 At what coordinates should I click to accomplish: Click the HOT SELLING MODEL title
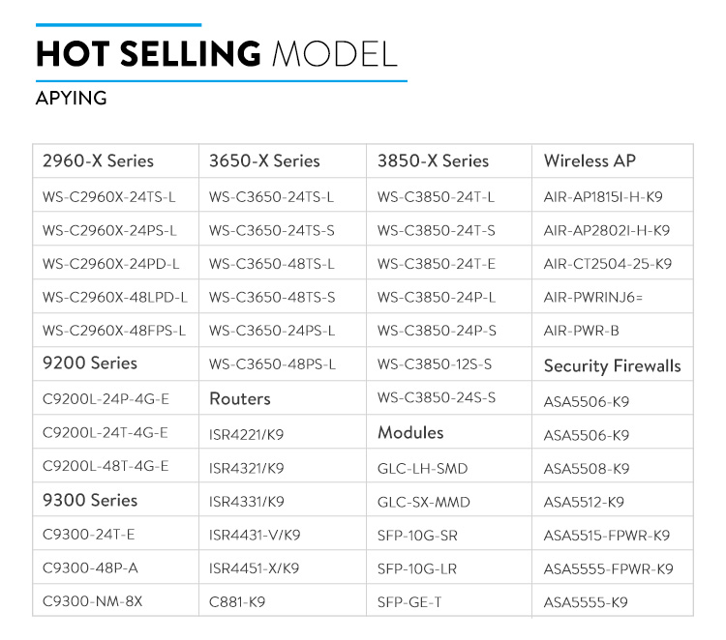(217, 54)
